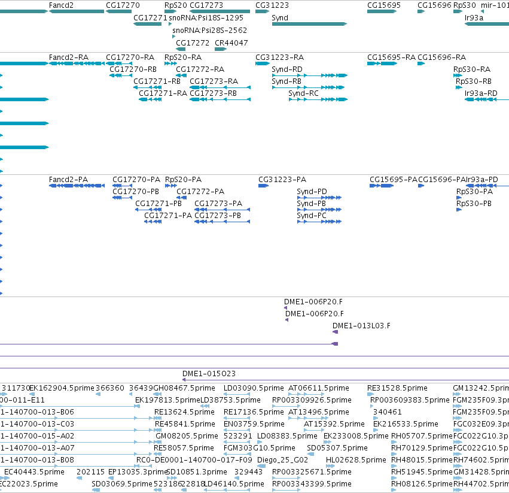The width and height of the screenshot is (509, 493).
Task: Select the RpS30-RA transcript label
Action: (x=472, y=69)
